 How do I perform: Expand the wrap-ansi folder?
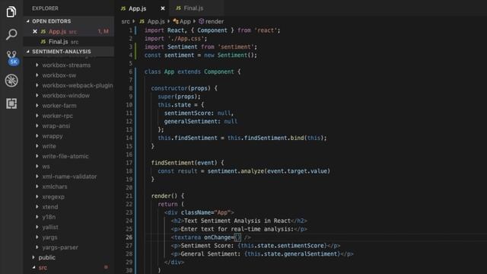[56, 126]
